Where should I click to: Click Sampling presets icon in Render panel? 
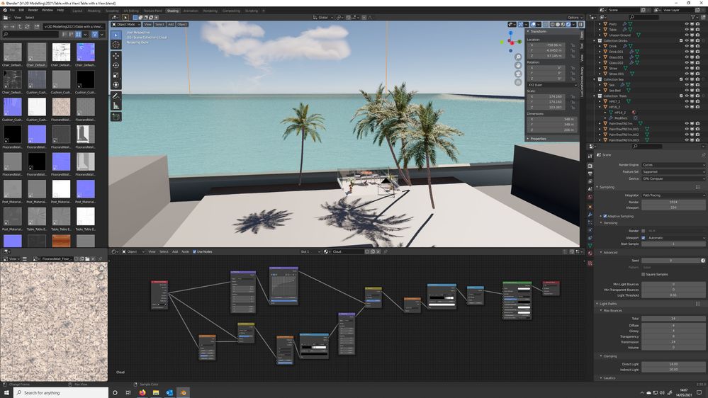(x=698, y=187)
